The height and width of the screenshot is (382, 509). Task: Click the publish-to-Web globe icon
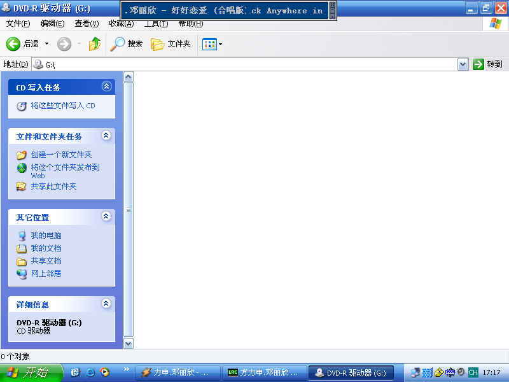(x=22, y=168)
